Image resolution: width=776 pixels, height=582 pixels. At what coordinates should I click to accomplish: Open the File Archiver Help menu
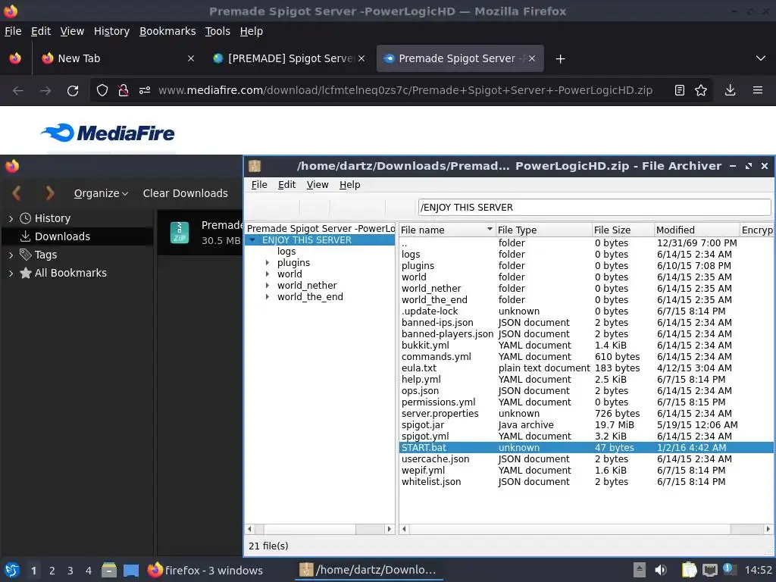point(350,185)
